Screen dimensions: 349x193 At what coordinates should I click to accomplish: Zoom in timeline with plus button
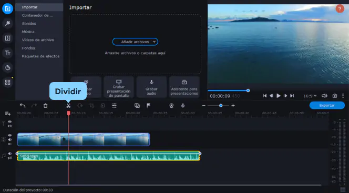coord(233,106)
